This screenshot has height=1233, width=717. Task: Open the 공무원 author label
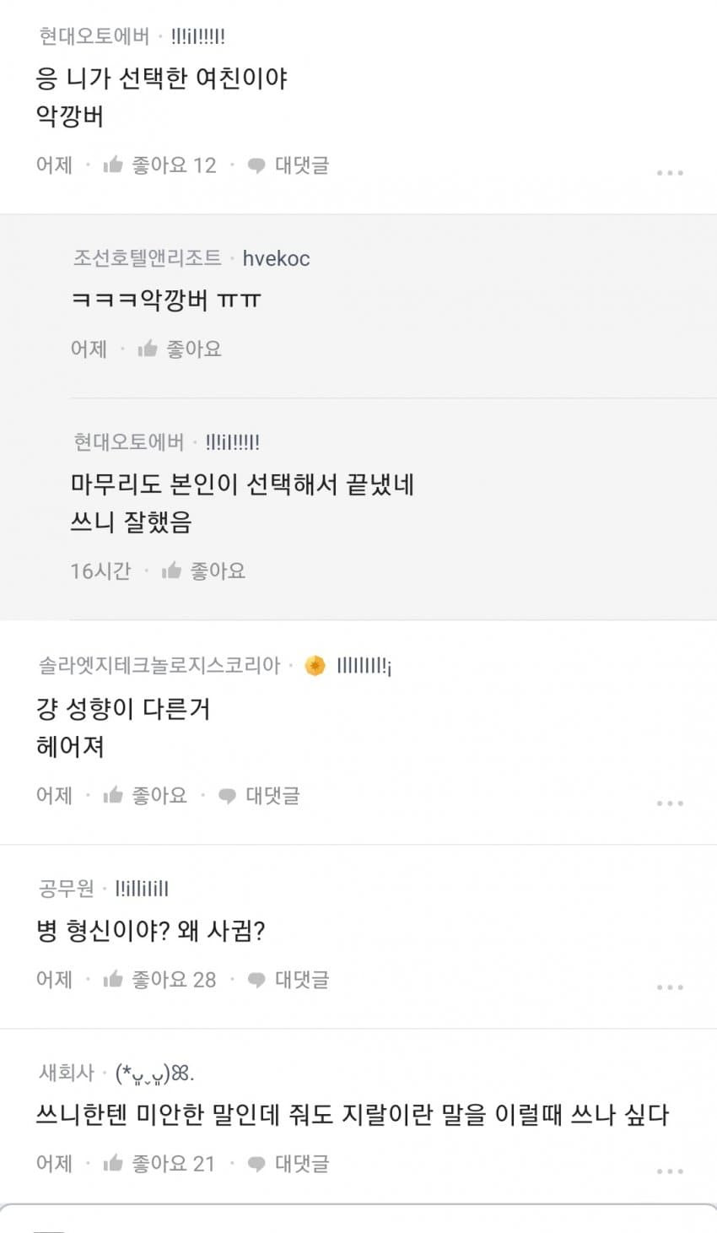click(x=66, y=888)
